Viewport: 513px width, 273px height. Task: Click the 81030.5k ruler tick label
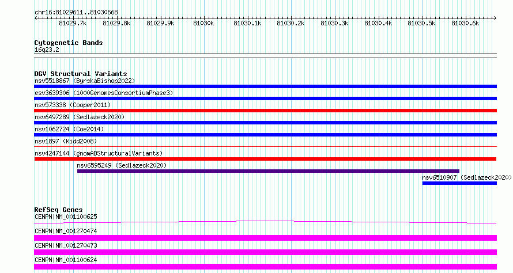pos(421,23)
